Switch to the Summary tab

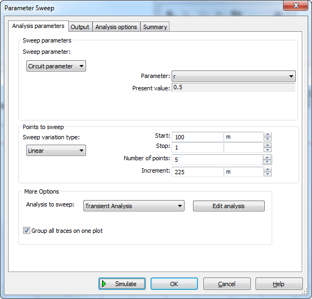(155, 27)
